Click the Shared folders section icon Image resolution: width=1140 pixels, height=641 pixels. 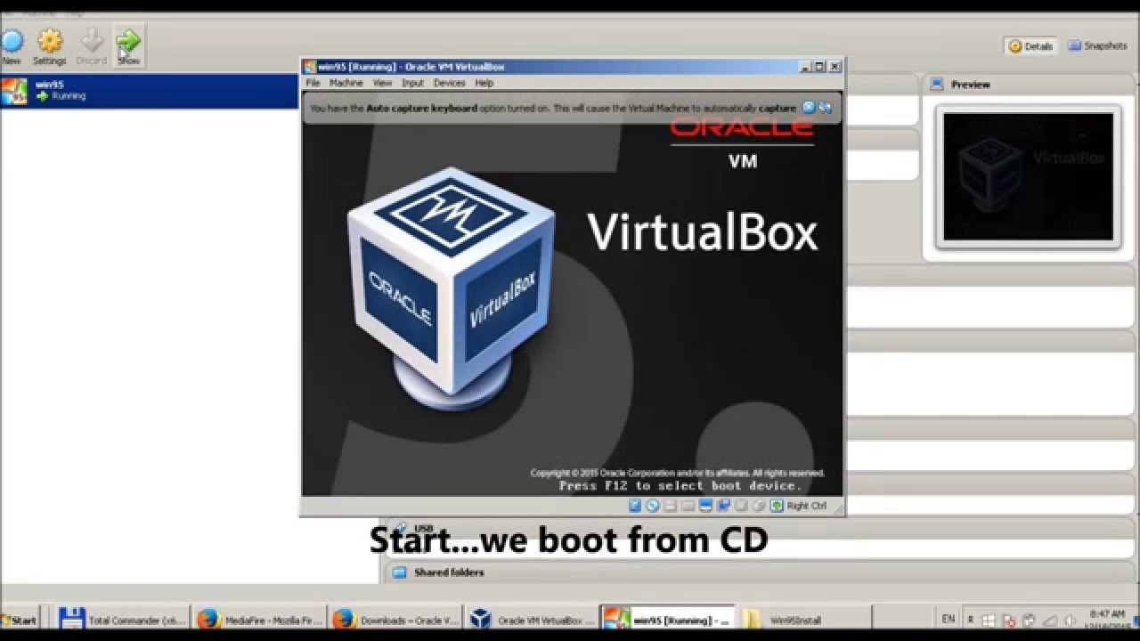point(399,572)
